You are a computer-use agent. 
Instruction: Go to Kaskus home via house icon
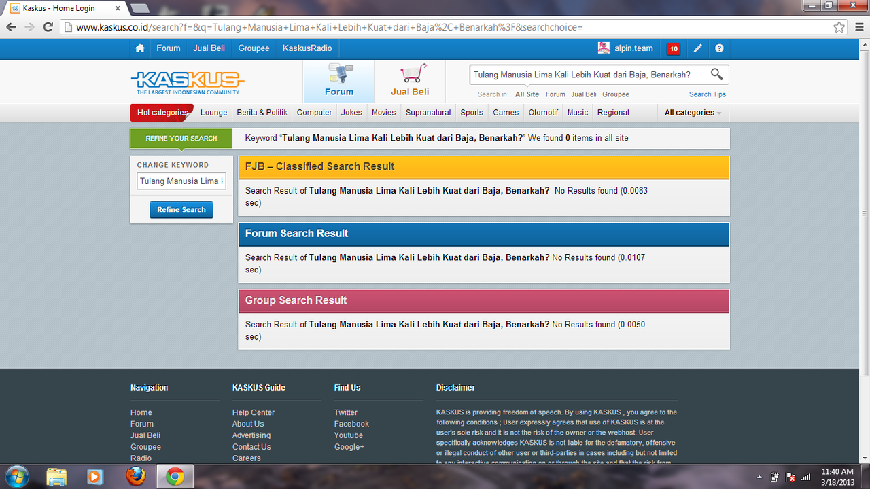[140, 48]
